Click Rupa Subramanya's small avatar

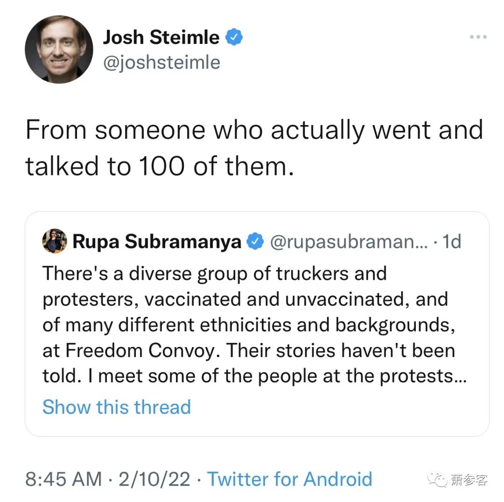55,242
